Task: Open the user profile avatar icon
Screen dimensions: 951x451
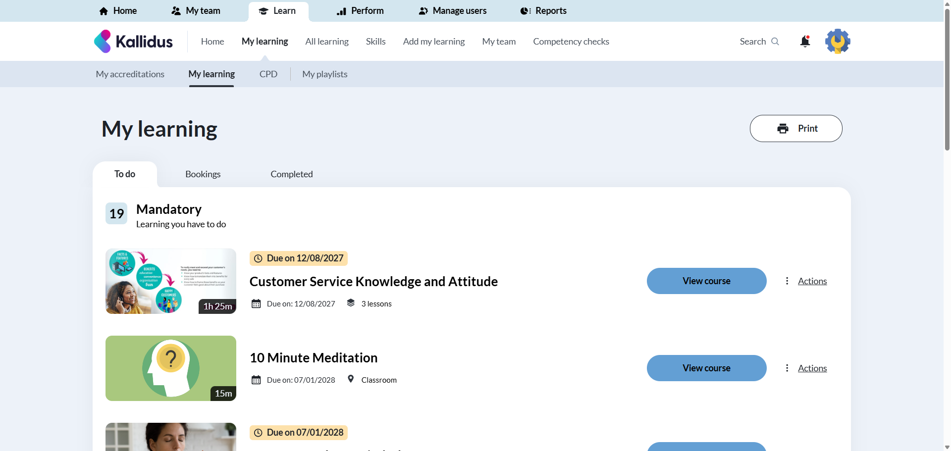Action: (837, 41)
